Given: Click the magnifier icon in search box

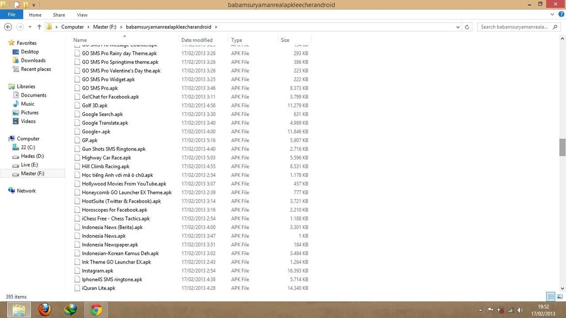Looking at the screenshot, I should 555,27.
